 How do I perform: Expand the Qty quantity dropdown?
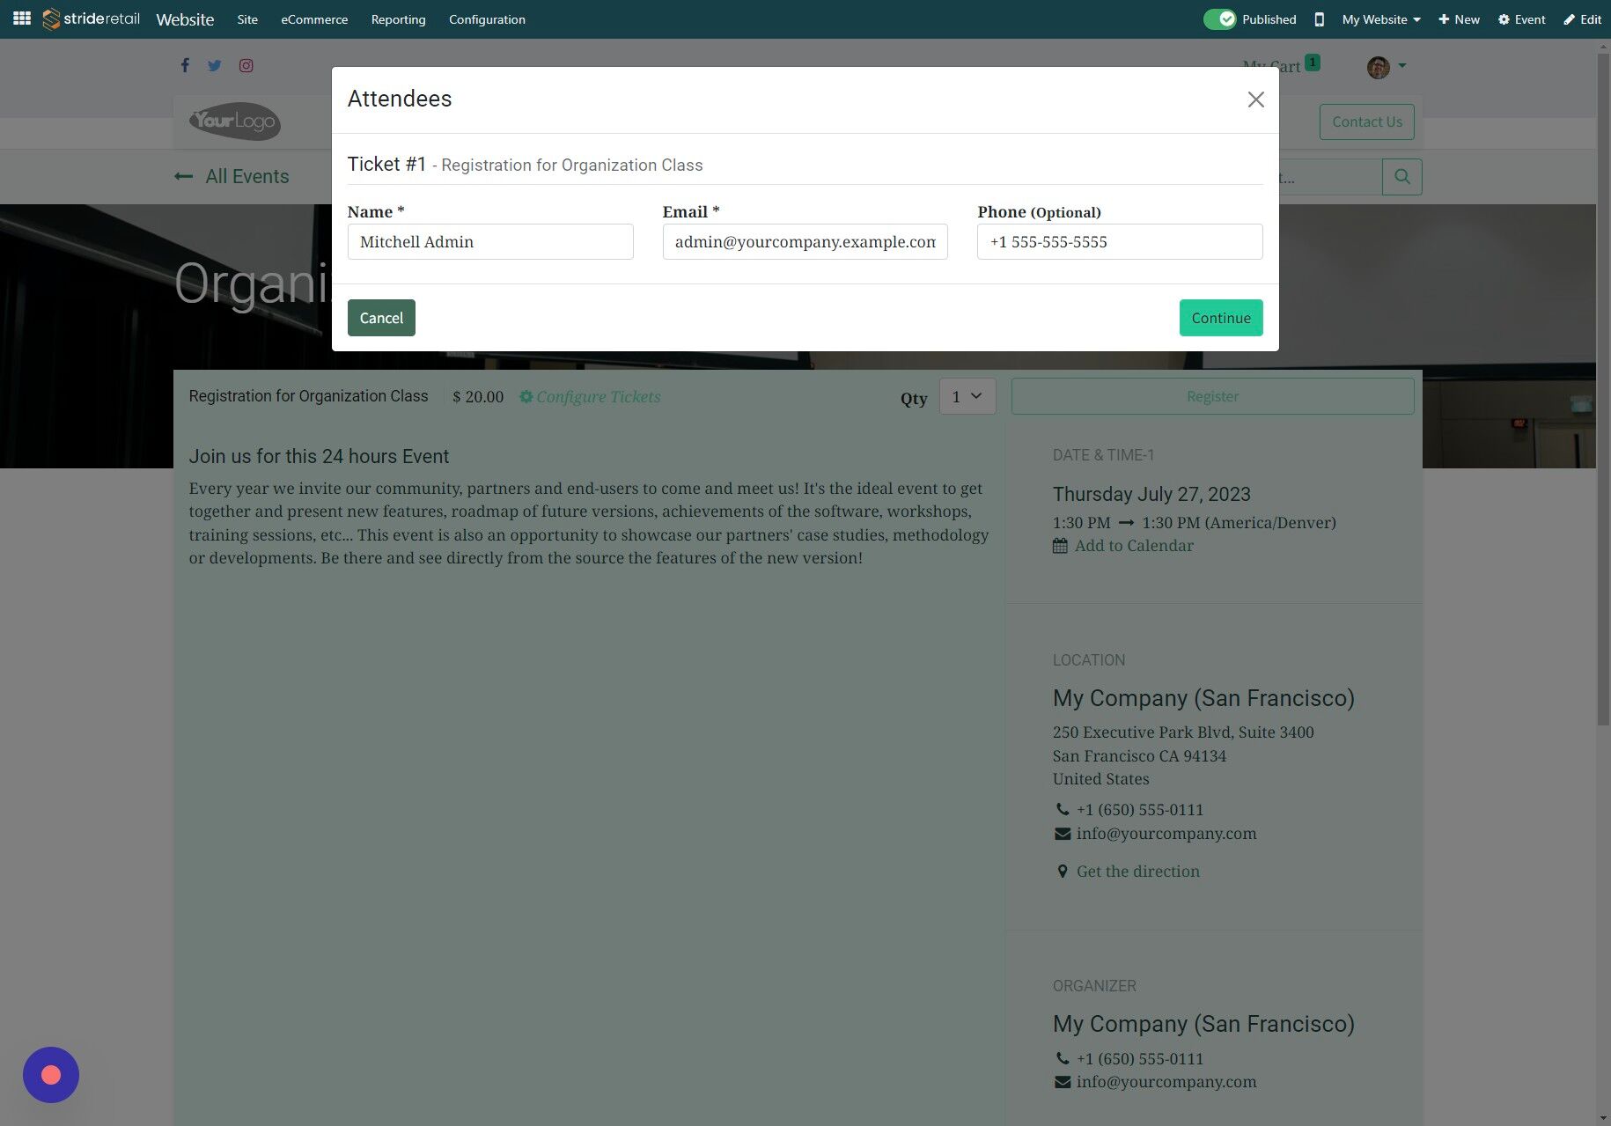967,396
